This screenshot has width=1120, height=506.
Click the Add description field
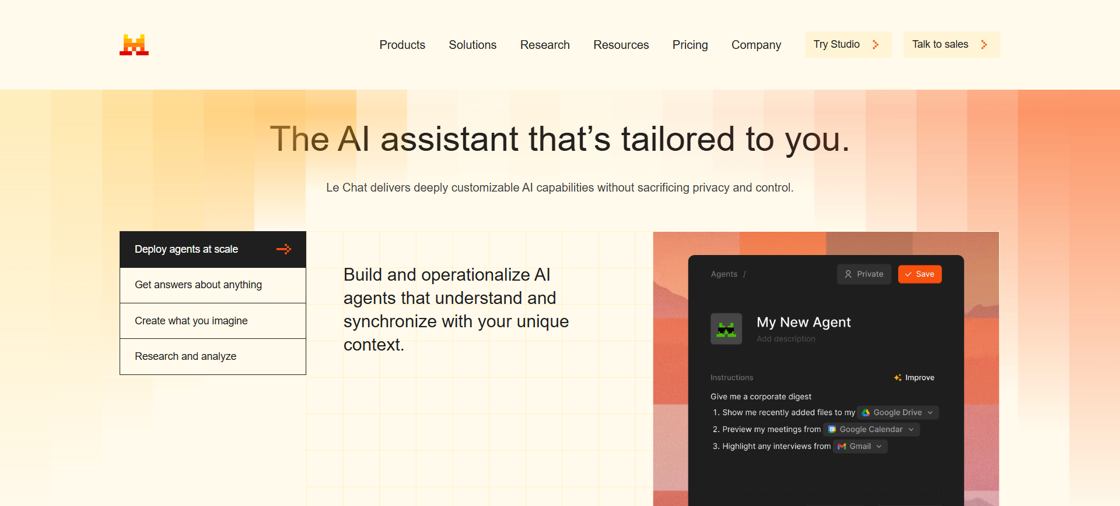tap(786, 339)
